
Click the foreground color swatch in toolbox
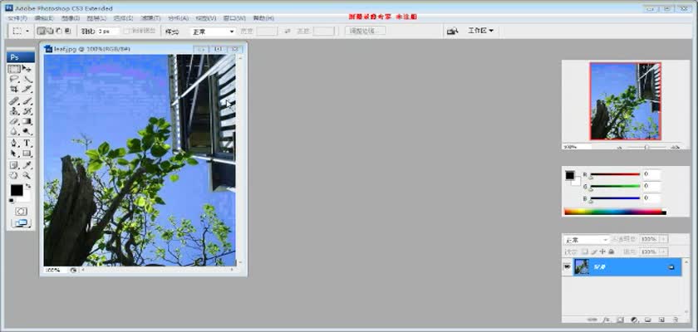tap(17, 190)
